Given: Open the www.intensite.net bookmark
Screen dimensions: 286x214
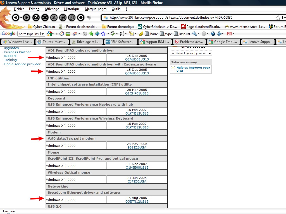Looking at the screenshot, I should click(x=245, y=27).
